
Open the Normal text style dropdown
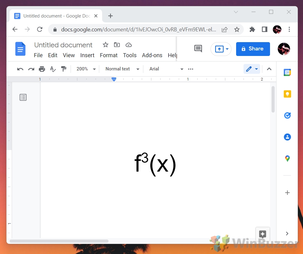(122, 69)
